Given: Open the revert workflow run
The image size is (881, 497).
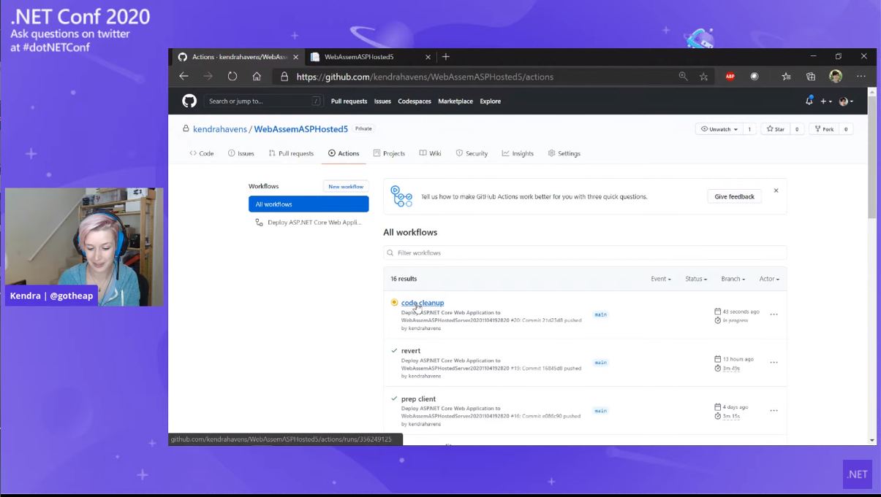Looking at the screenshot, I should pos(411,351).
